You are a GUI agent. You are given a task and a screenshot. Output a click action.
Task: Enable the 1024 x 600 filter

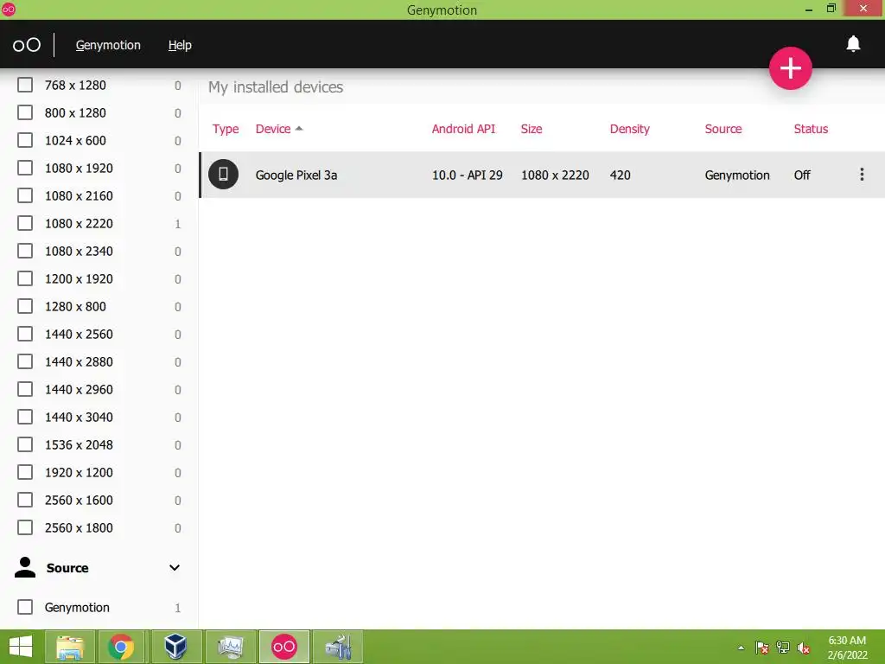click(x=25, y=141)
